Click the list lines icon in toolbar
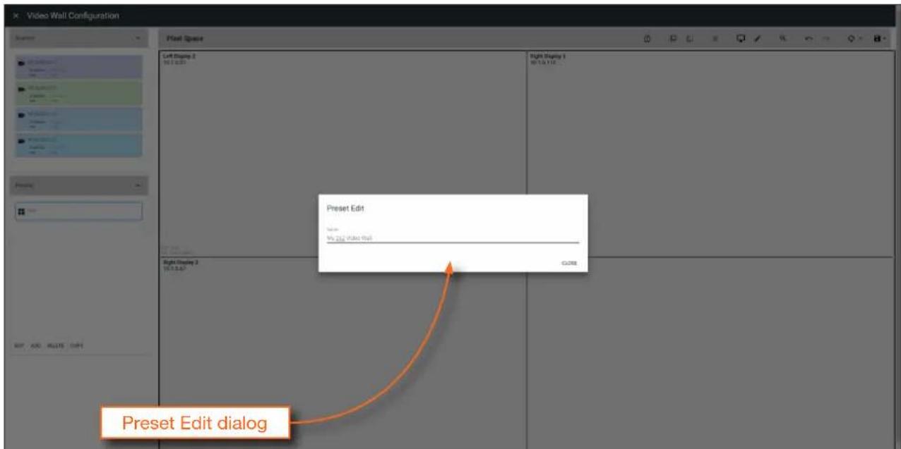The image size is (901, 449). click(x=715, y=38)
